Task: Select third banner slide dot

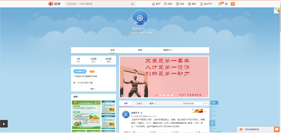Action: coord(164,95)
